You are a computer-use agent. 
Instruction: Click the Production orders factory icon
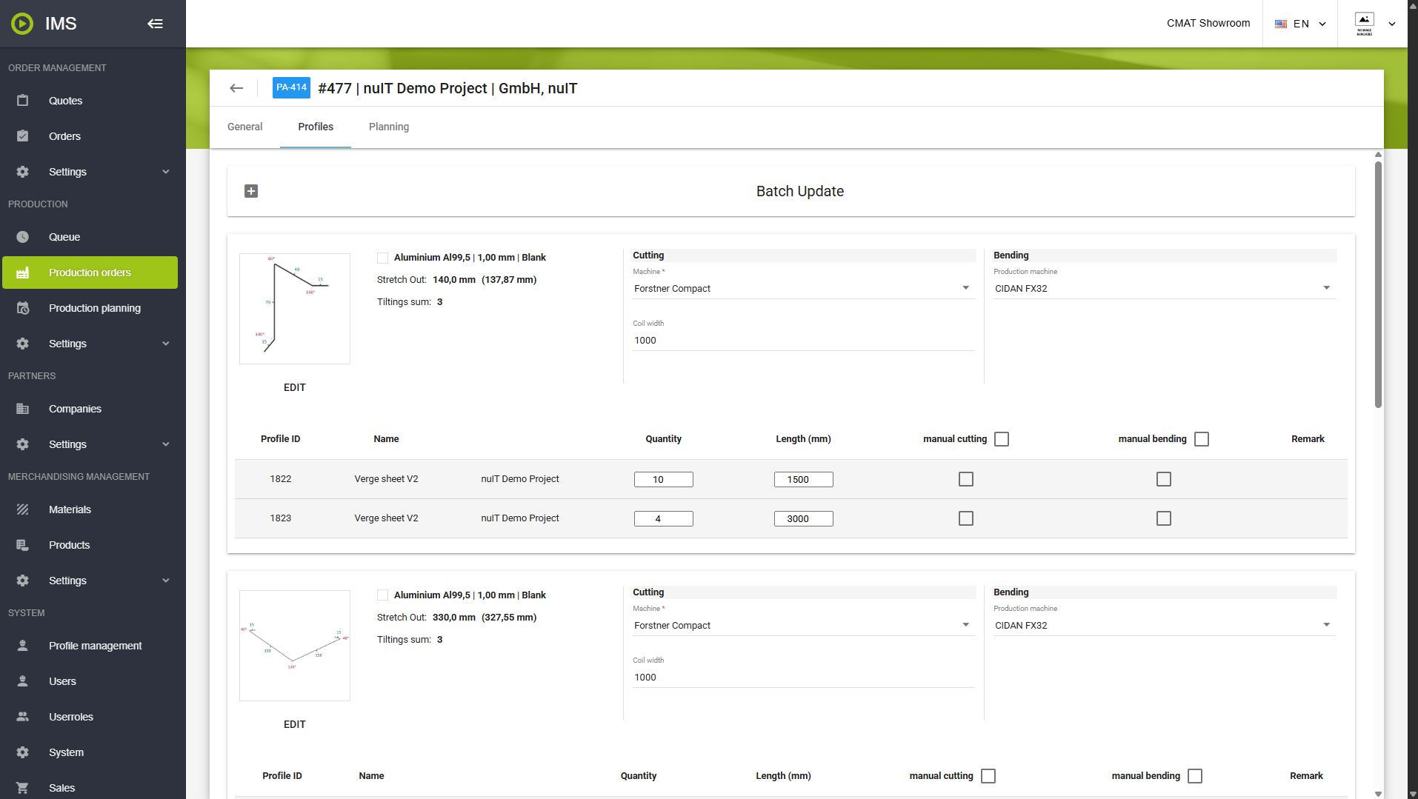point(23,273)
